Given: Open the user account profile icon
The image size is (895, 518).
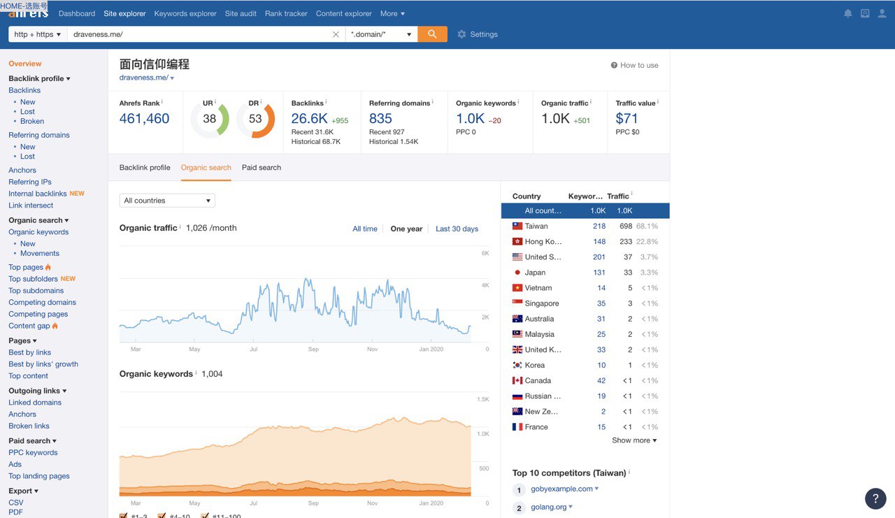Looking at the screenshot, I should click(882, 13).
